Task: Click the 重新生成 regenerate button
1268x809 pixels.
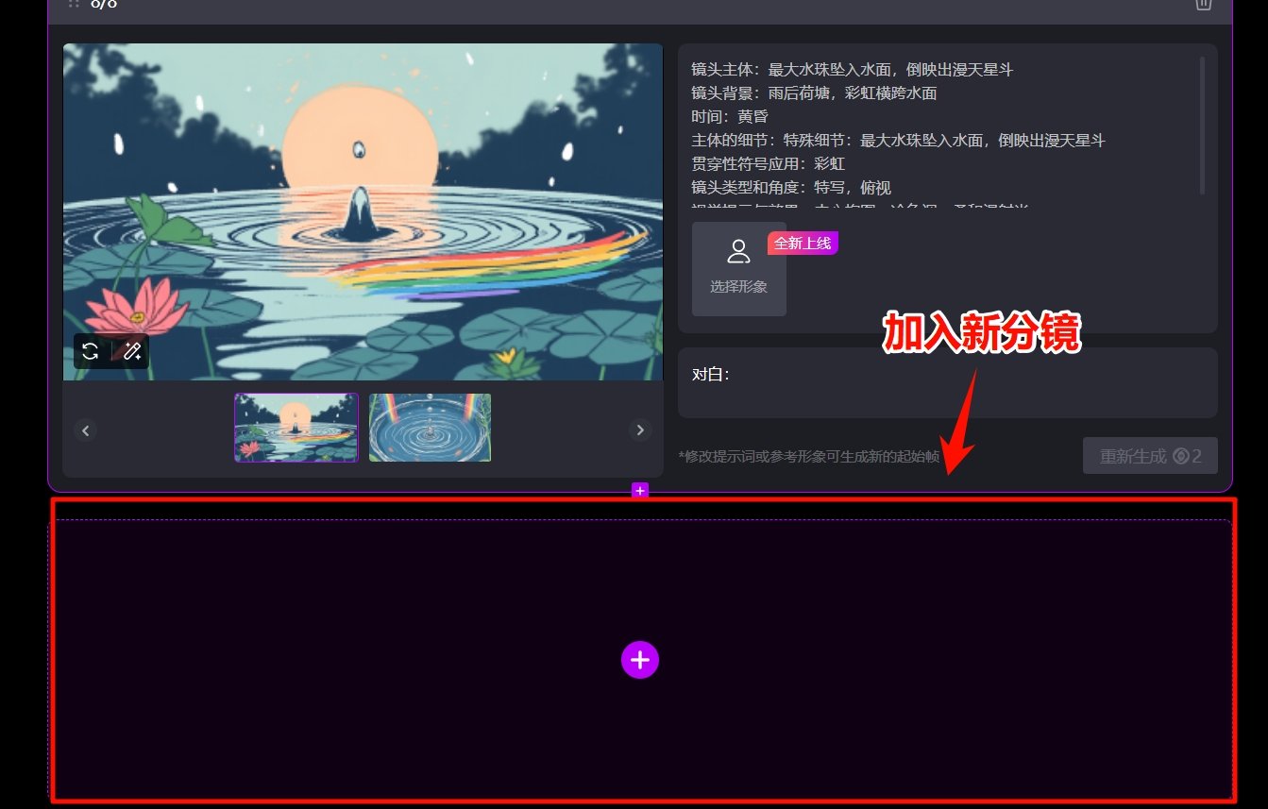Action: pyautogui.click(x=1150, y=456)
